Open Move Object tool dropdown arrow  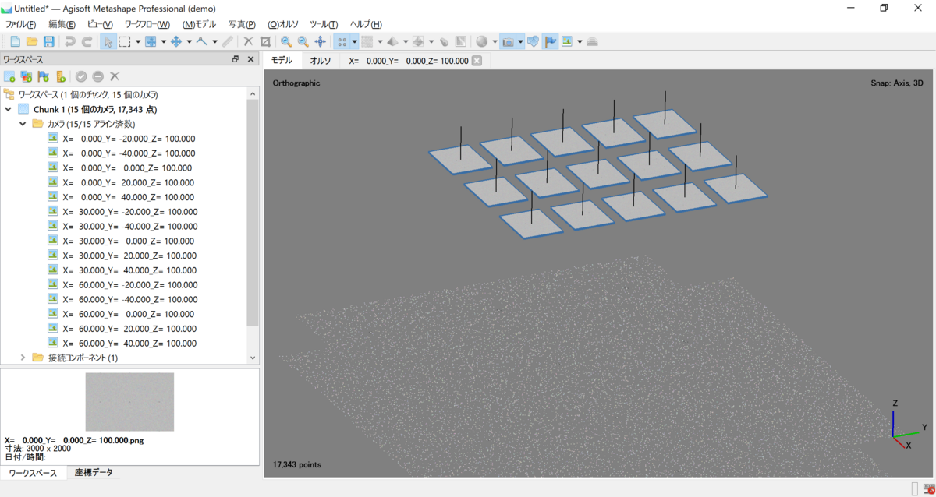pyautogui.click(x=190, y=41)
